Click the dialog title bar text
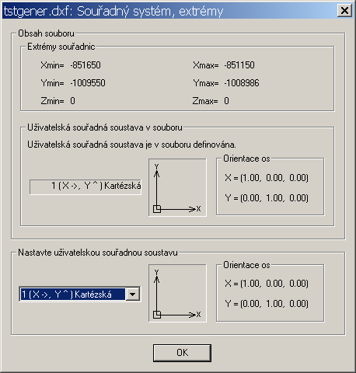Image resolution: width=356 pixels, height=373 pixels. [x=113, y=12]
